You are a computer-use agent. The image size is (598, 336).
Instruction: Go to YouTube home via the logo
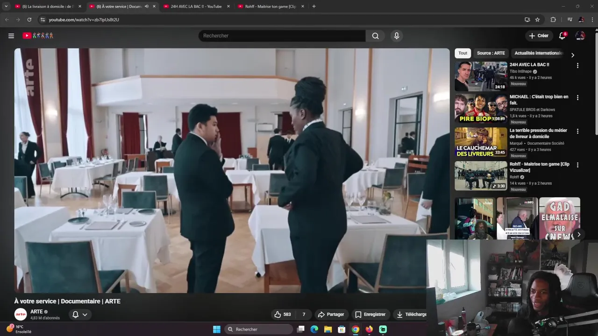(x=38, y=35)
